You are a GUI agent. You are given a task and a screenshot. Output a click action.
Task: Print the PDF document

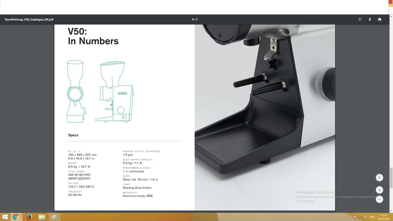coord(380,19)
